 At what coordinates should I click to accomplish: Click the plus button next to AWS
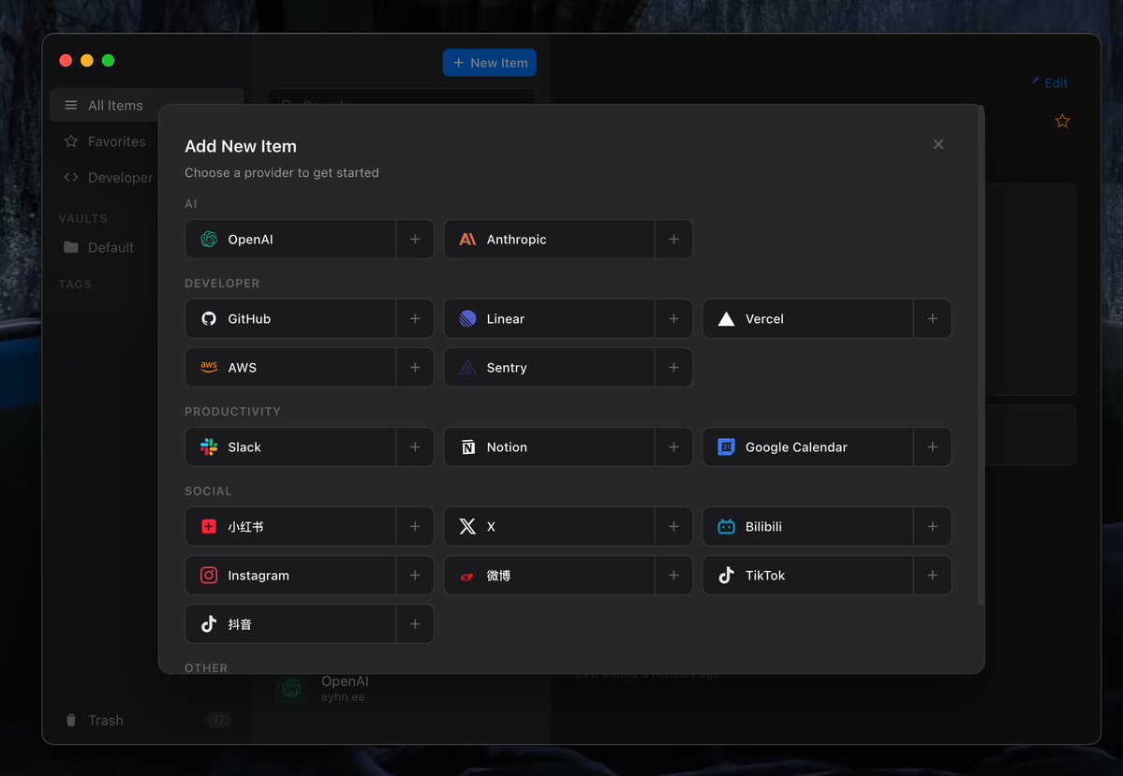[x=415, y=367]
